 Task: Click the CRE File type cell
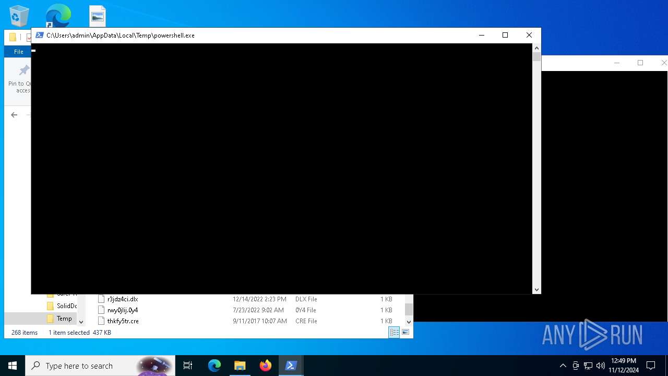click(306, 321)
